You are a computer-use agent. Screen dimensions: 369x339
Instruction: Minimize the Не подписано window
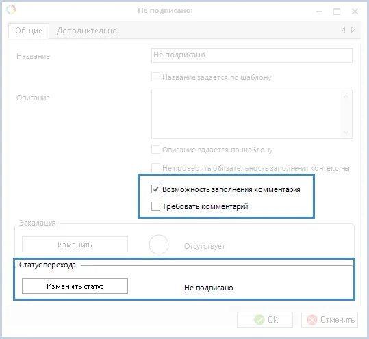tap(319, 11)
